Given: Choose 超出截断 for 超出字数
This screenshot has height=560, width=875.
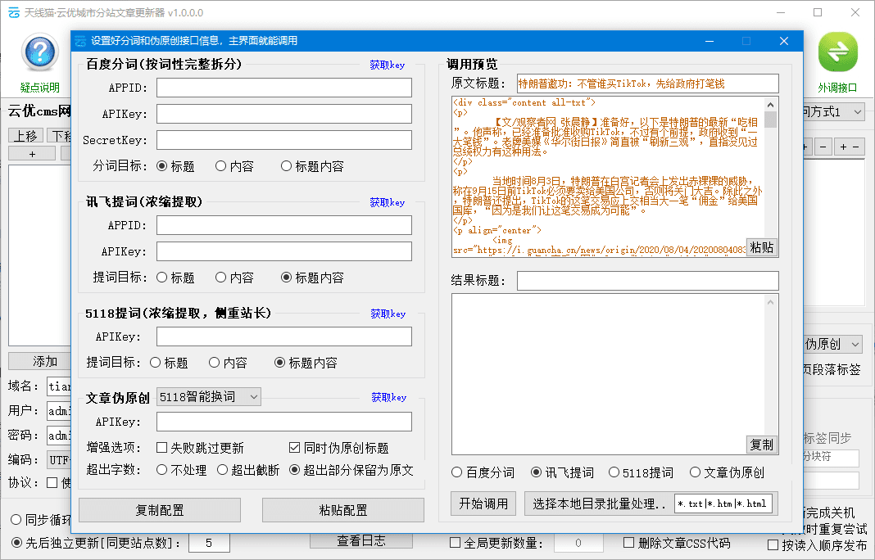Looking at the screenshot, I should pyautogui.click(x=222, y=470).
